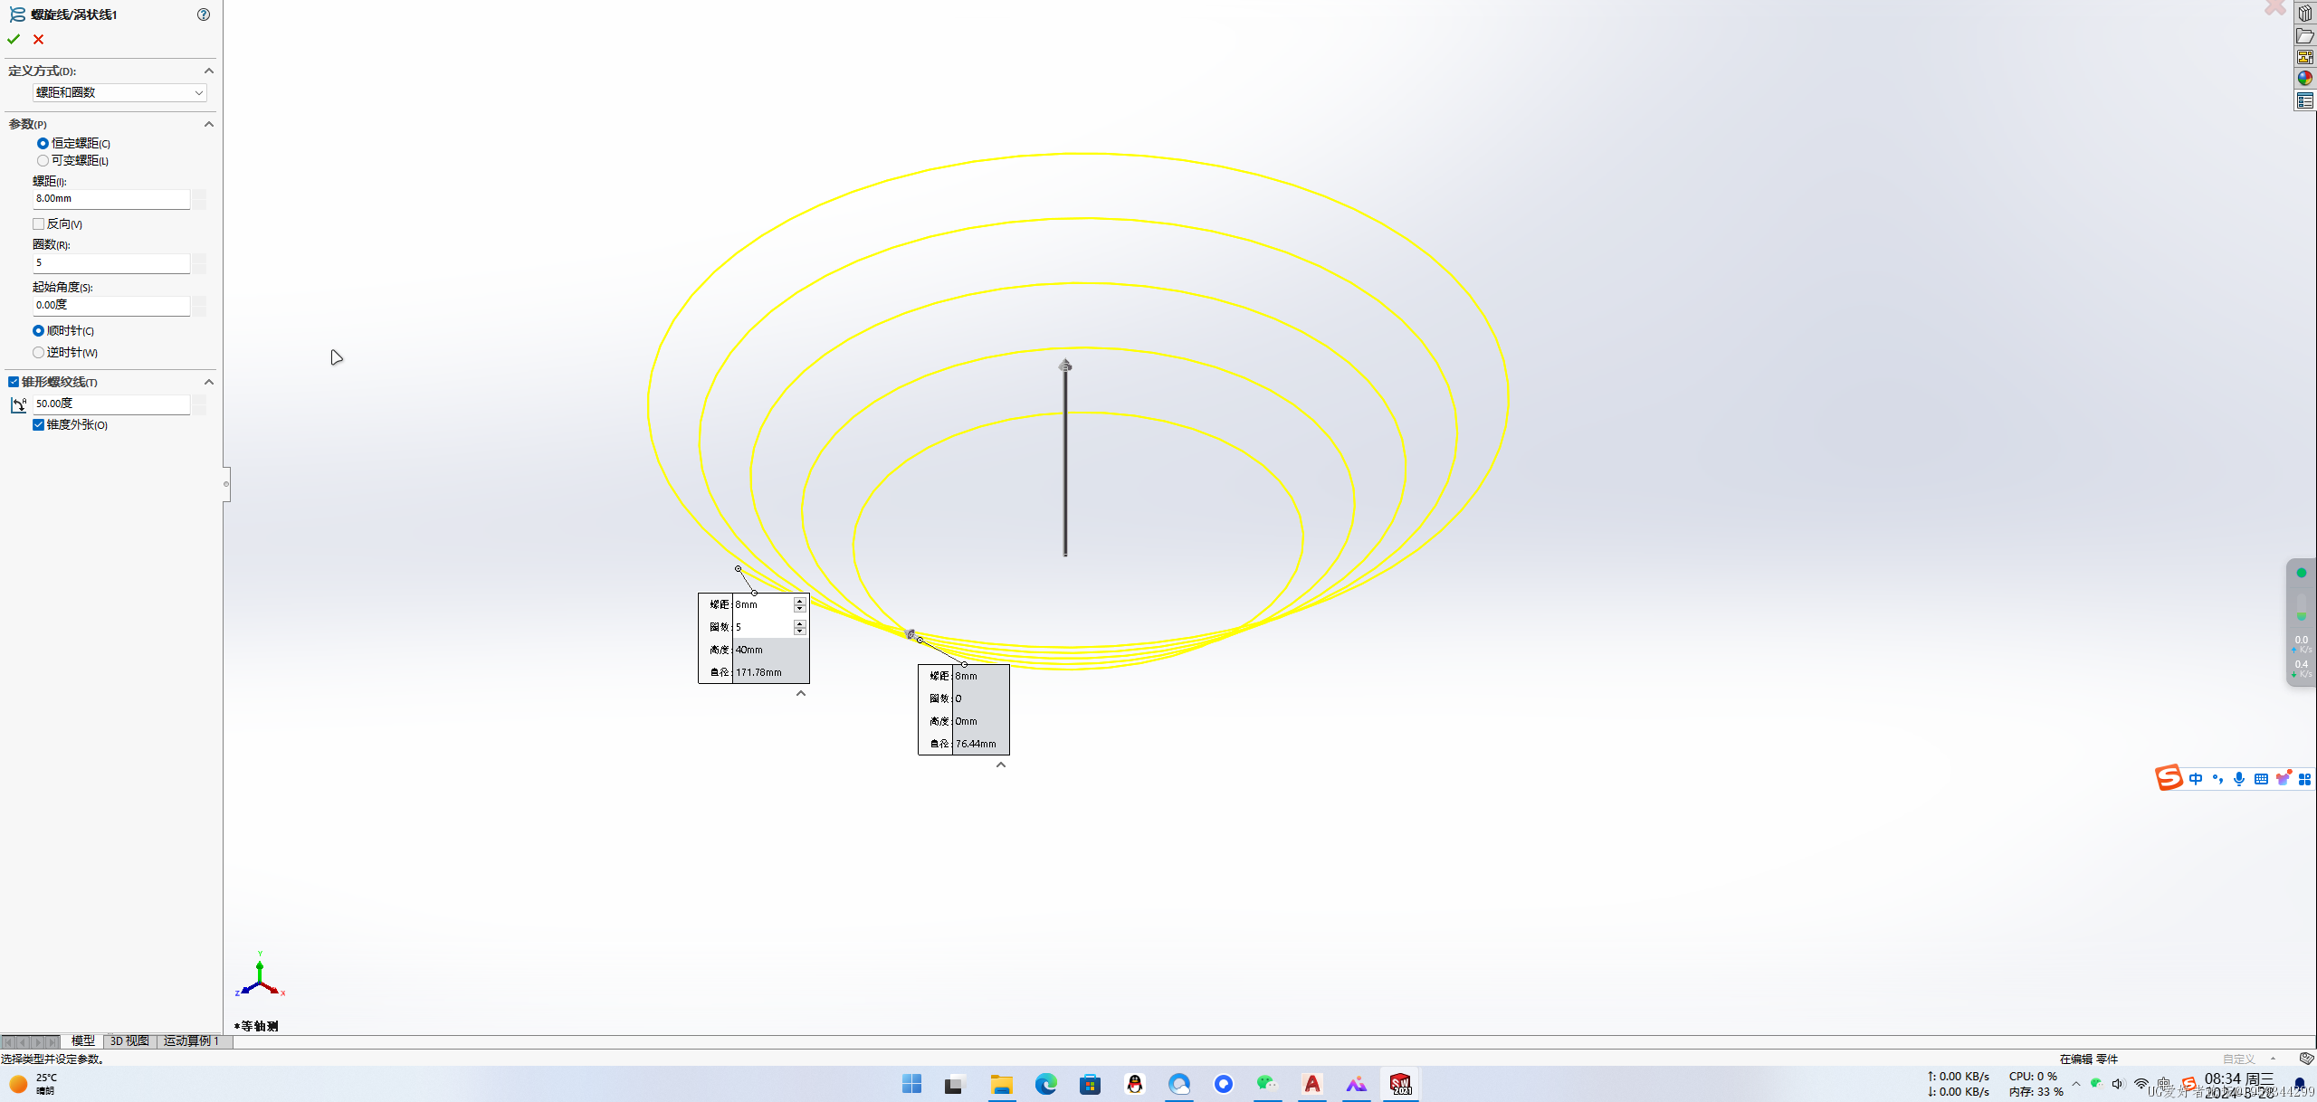Open File Explorer from the taskbar
Screen dimensions: 2317x1102
point(1001,1084)
